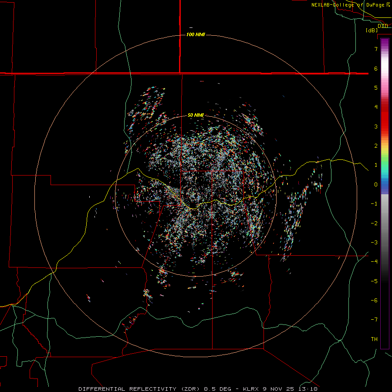Screen dimensions: 392x392
Task: Click the "-4" tick label on color scale
Action: coord(374,261)
